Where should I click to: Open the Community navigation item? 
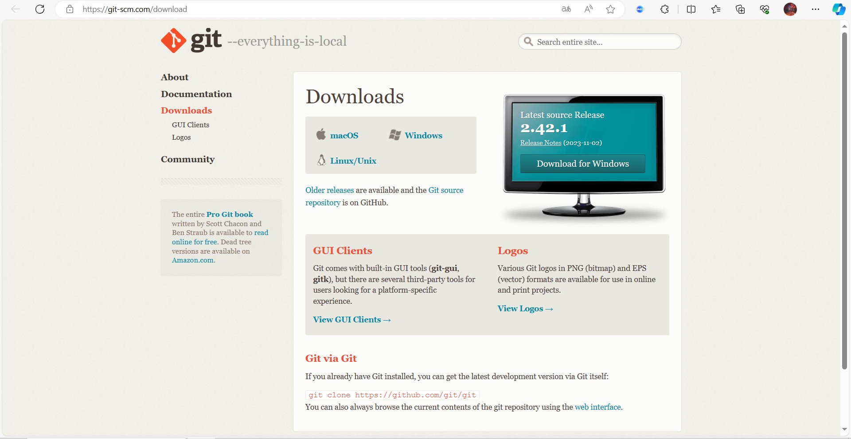pyautogui.click(x=187, y=159)
